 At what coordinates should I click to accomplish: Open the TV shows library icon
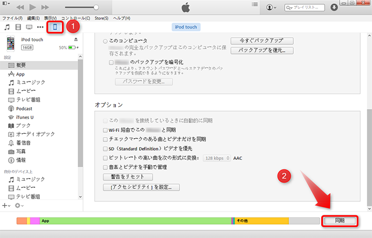(29, 27)
